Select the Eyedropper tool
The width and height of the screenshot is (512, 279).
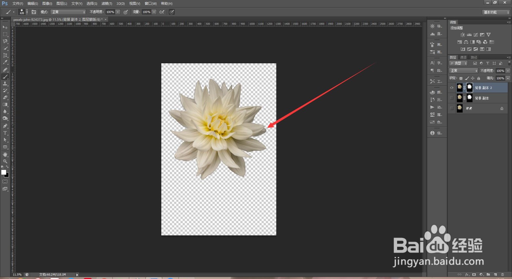5,62
